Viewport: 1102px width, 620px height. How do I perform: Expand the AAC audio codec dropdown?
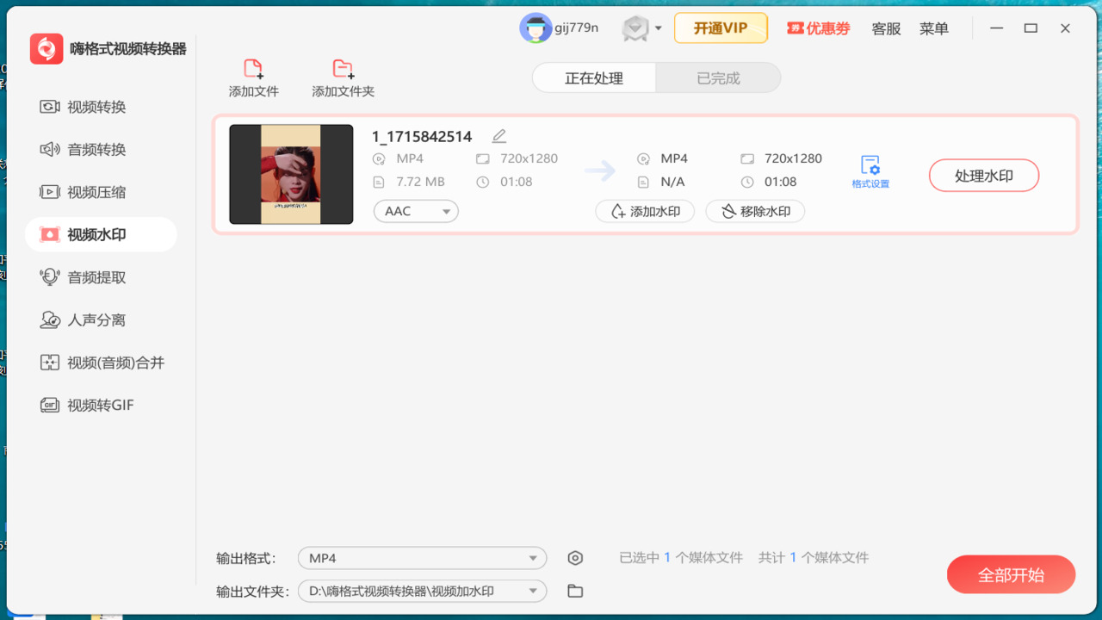[416, 211]
